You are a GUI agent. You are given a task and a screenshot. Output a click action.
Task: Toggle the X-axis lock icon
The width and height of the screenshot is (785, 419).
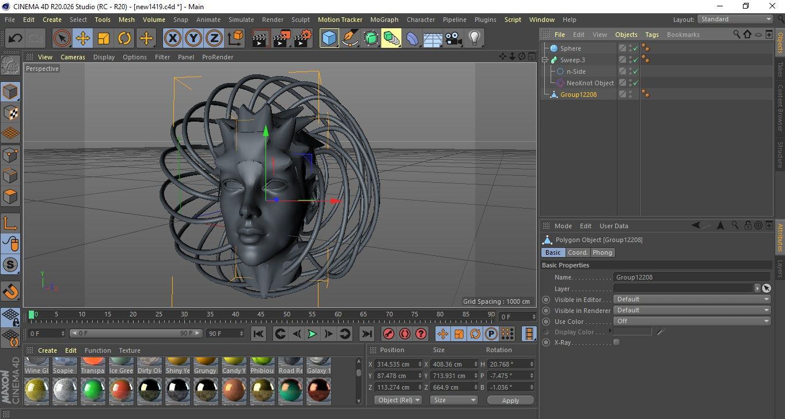(x=172, y=39)
